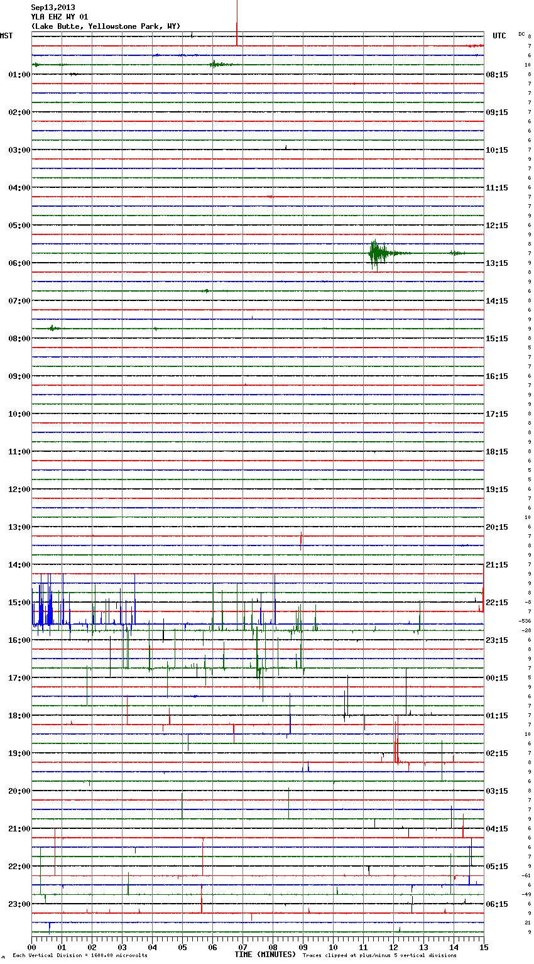This screenshot has height=964, width=534.
Task: Click the 18:00 MST row label
Action: coord(19,716)
